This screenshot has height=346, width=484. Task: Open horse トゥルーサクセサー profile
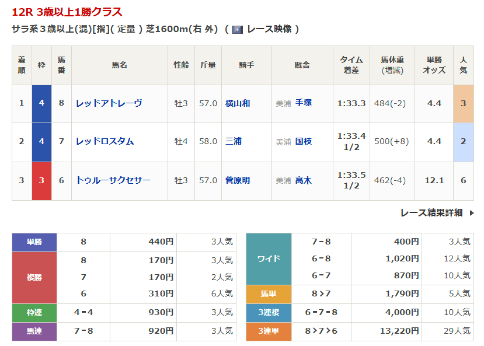coord(113,180)
